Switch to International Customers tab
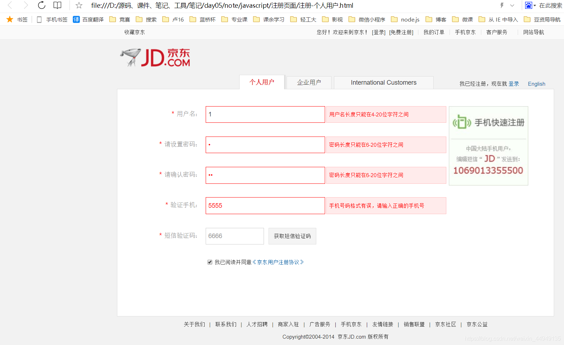564x345 pixels. tap(384, 83)
